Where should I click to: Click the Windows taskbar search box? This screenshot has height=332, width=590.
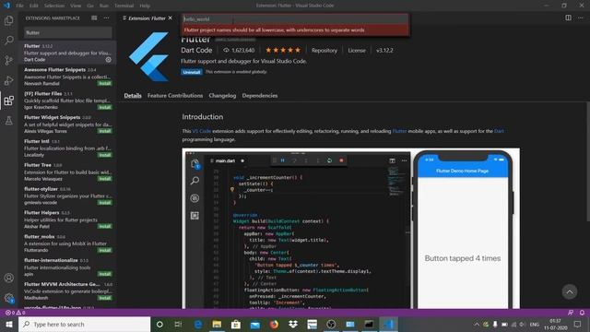coord(84,324)
